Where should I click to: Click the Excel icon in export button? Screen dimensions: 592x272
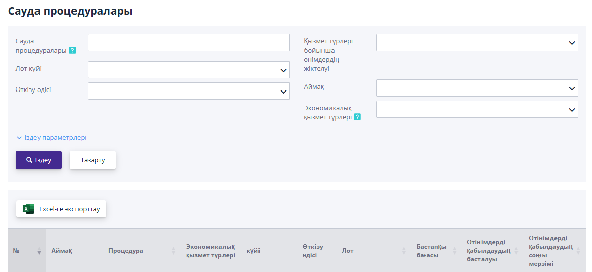[x=28, y=209]
